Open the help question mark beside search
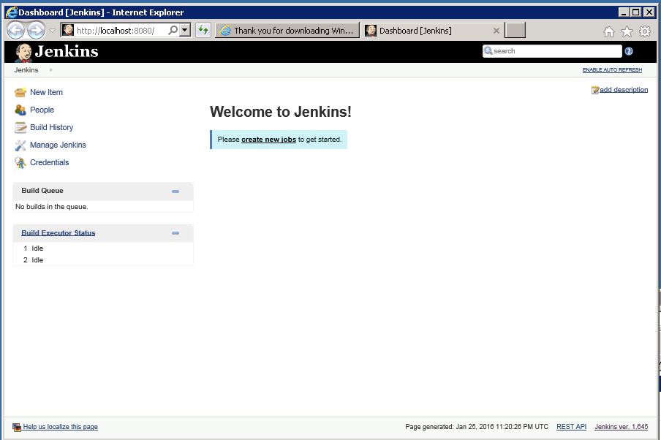This screenshot has width=661, height=440. [x=628, y=50]
